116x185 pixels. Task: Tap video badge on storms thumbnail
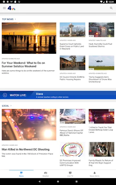91,36
